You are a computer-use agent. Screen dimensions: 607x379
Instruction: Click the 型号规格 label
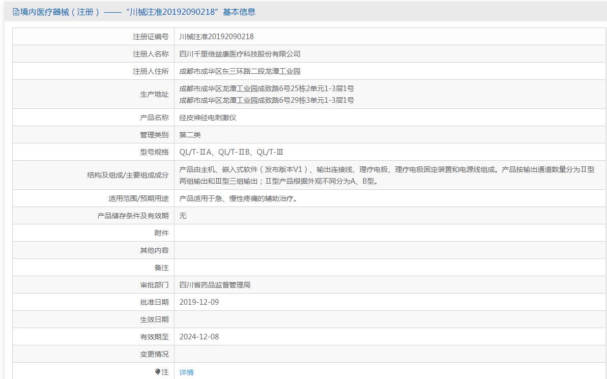(154, 152)
